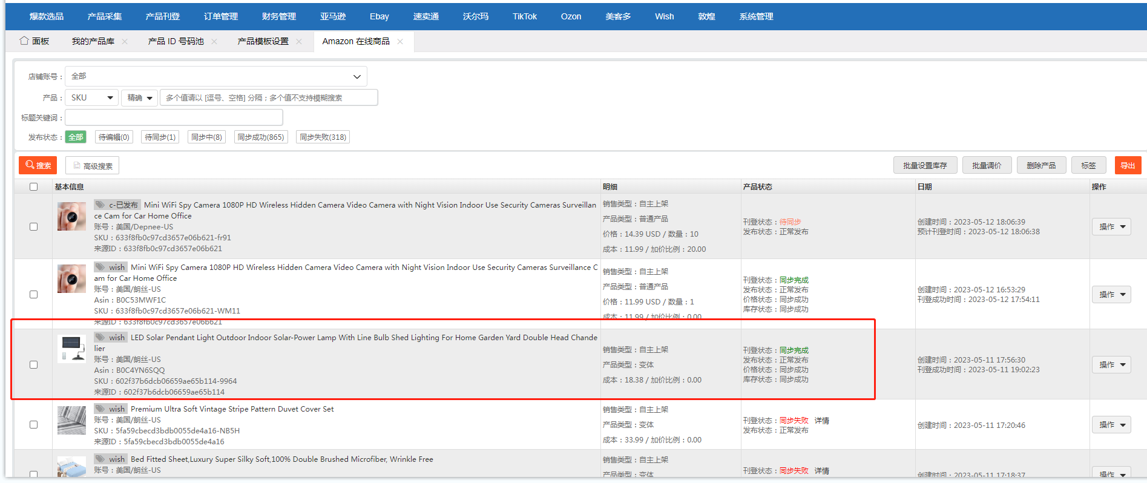The image size is (1147, 483).
Task: Click 批量设置库存 button
Action: coord(925,165)
